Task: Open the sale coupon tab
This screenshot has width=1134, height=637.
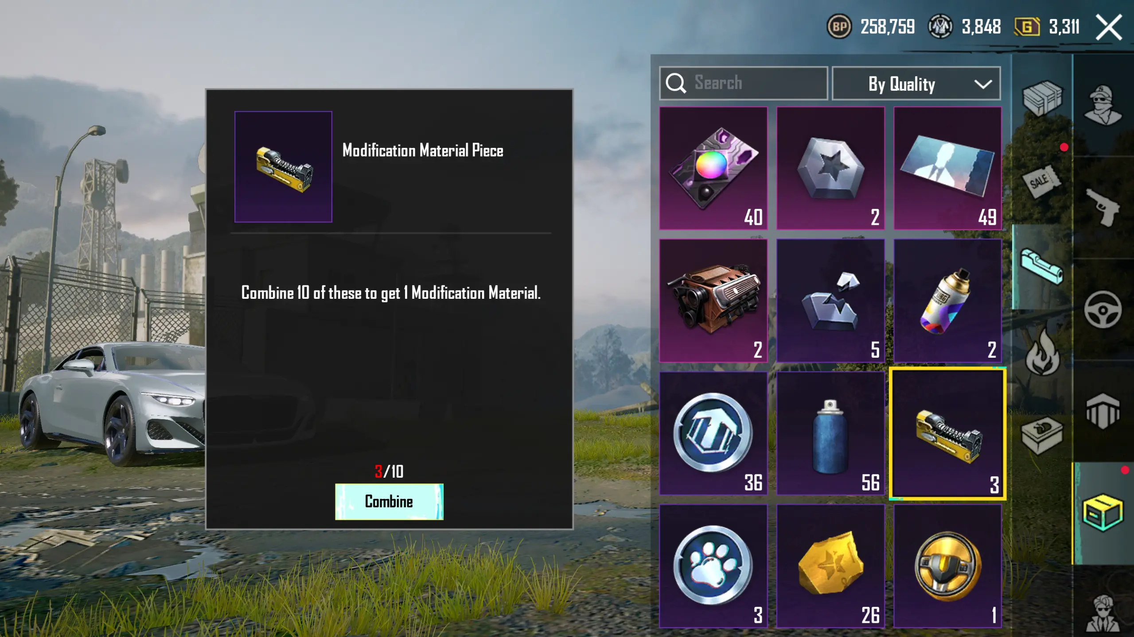Action: tap(1042, 181)
